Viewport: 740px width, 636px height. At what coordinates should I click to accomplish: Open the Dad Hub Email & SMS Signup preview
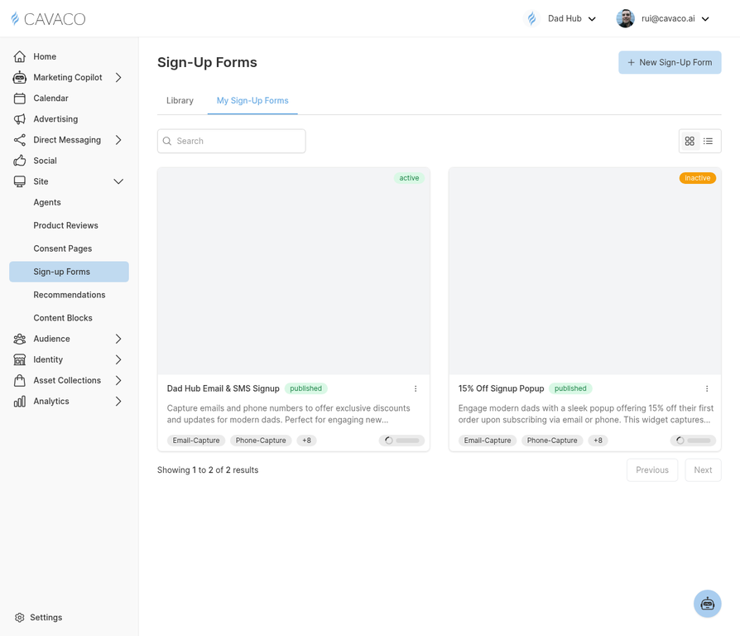[x=294, y=271]
